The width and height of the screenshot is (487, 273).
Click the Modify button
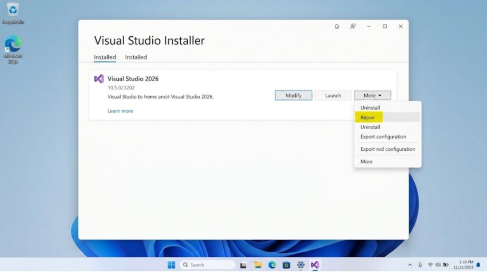coord(293,95)
